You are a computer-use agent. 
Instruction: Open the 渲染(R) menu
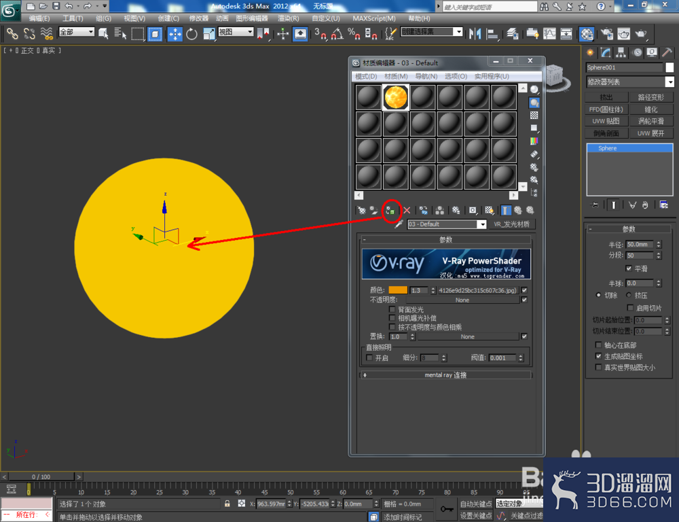[x=289, y=18]
